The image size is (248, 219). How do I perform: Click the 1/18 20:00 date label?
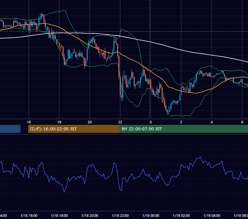pos(90,216)
